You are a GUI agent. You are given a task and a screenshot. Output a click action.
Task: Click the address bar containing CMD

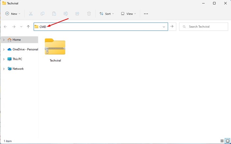click(101, 27)
